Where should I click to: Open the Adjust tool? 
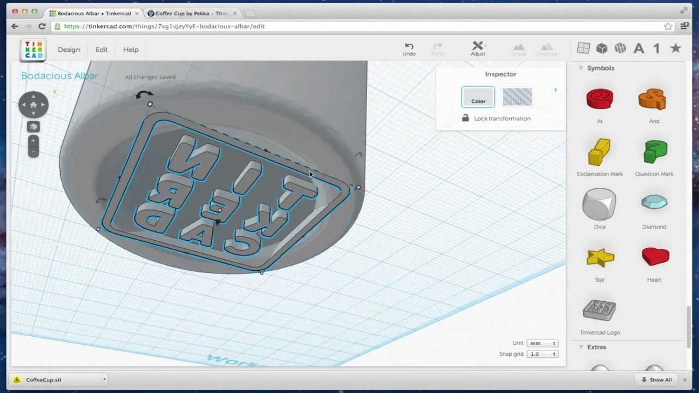(478, 49)
